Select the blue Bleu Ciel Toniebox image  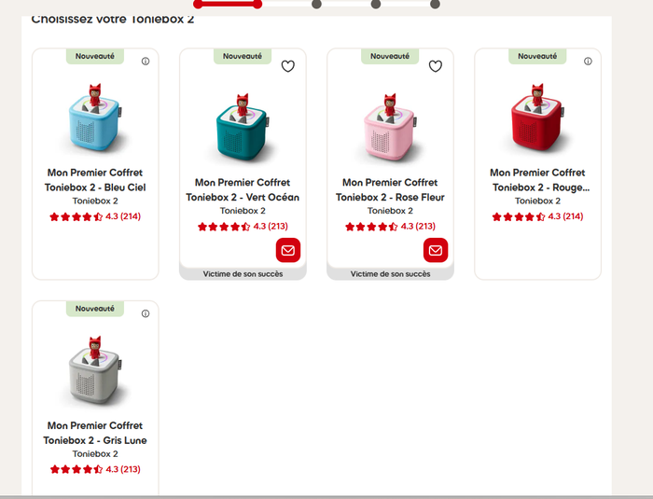point(95,118)
